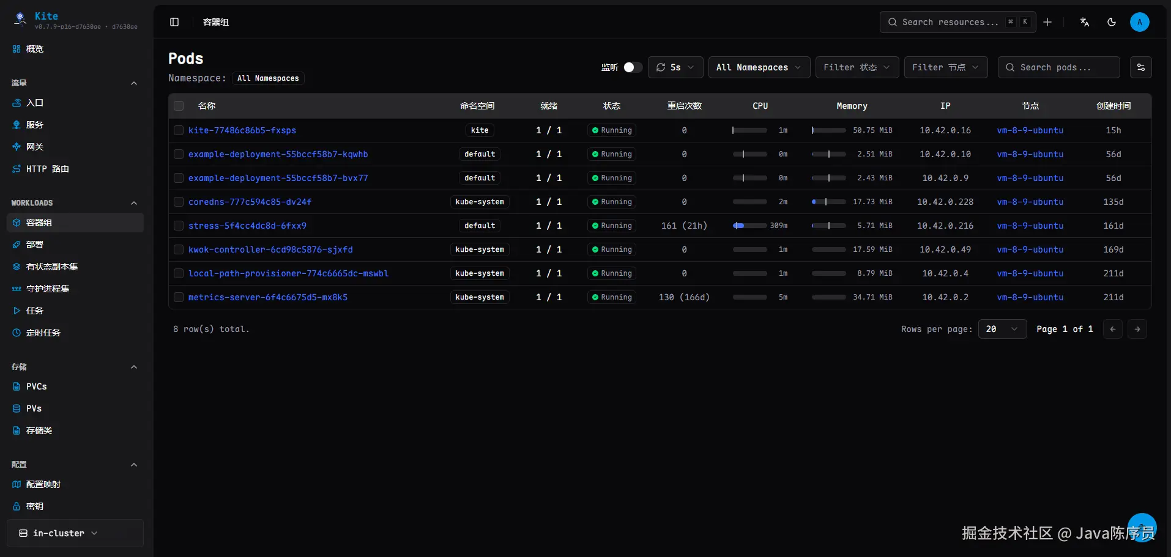
Task: Open the column settings icon beside pod search
Action: click(1141, 67)
